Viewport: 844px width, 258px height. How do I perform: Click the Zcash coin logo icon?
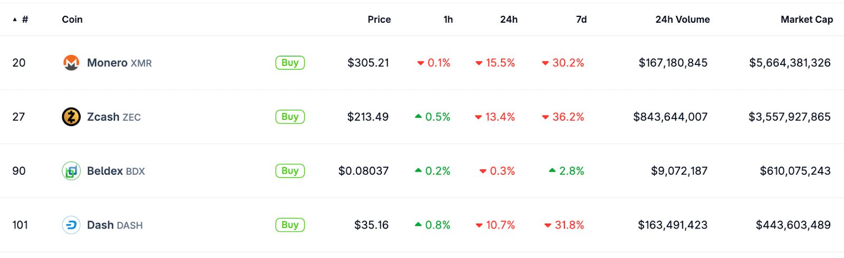tap(71, 117)
